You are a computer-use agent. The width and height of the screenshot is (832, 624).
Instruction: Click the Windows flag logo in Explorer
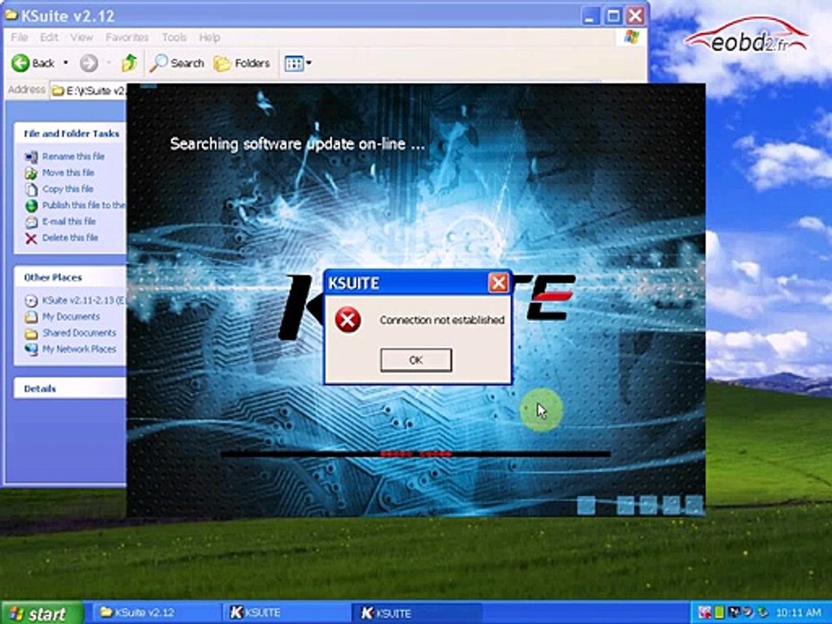[632, 37]
